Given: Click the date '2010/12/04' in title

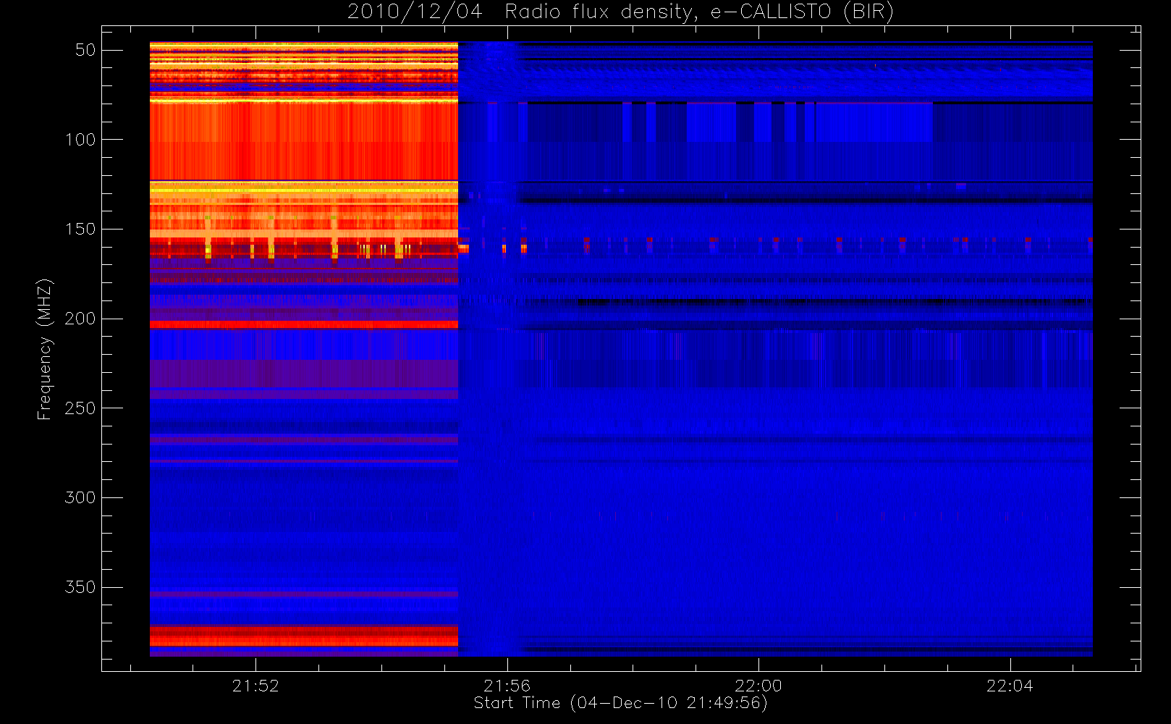Looking at the screenshot, I should pyautogui.click(x=415, y=12).
